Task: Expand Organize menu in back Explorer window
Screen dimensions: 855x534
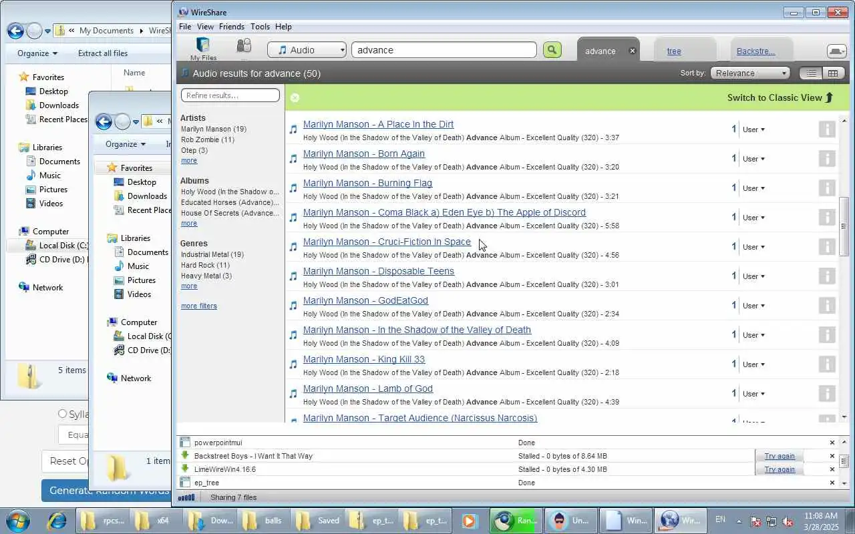Action: (37, 53)
